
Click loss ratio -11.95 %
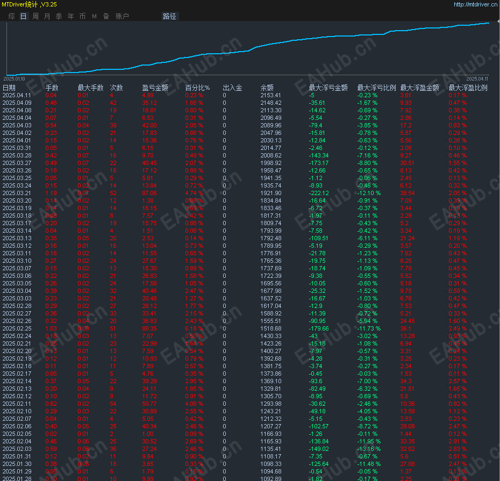[x=369, y=441]
